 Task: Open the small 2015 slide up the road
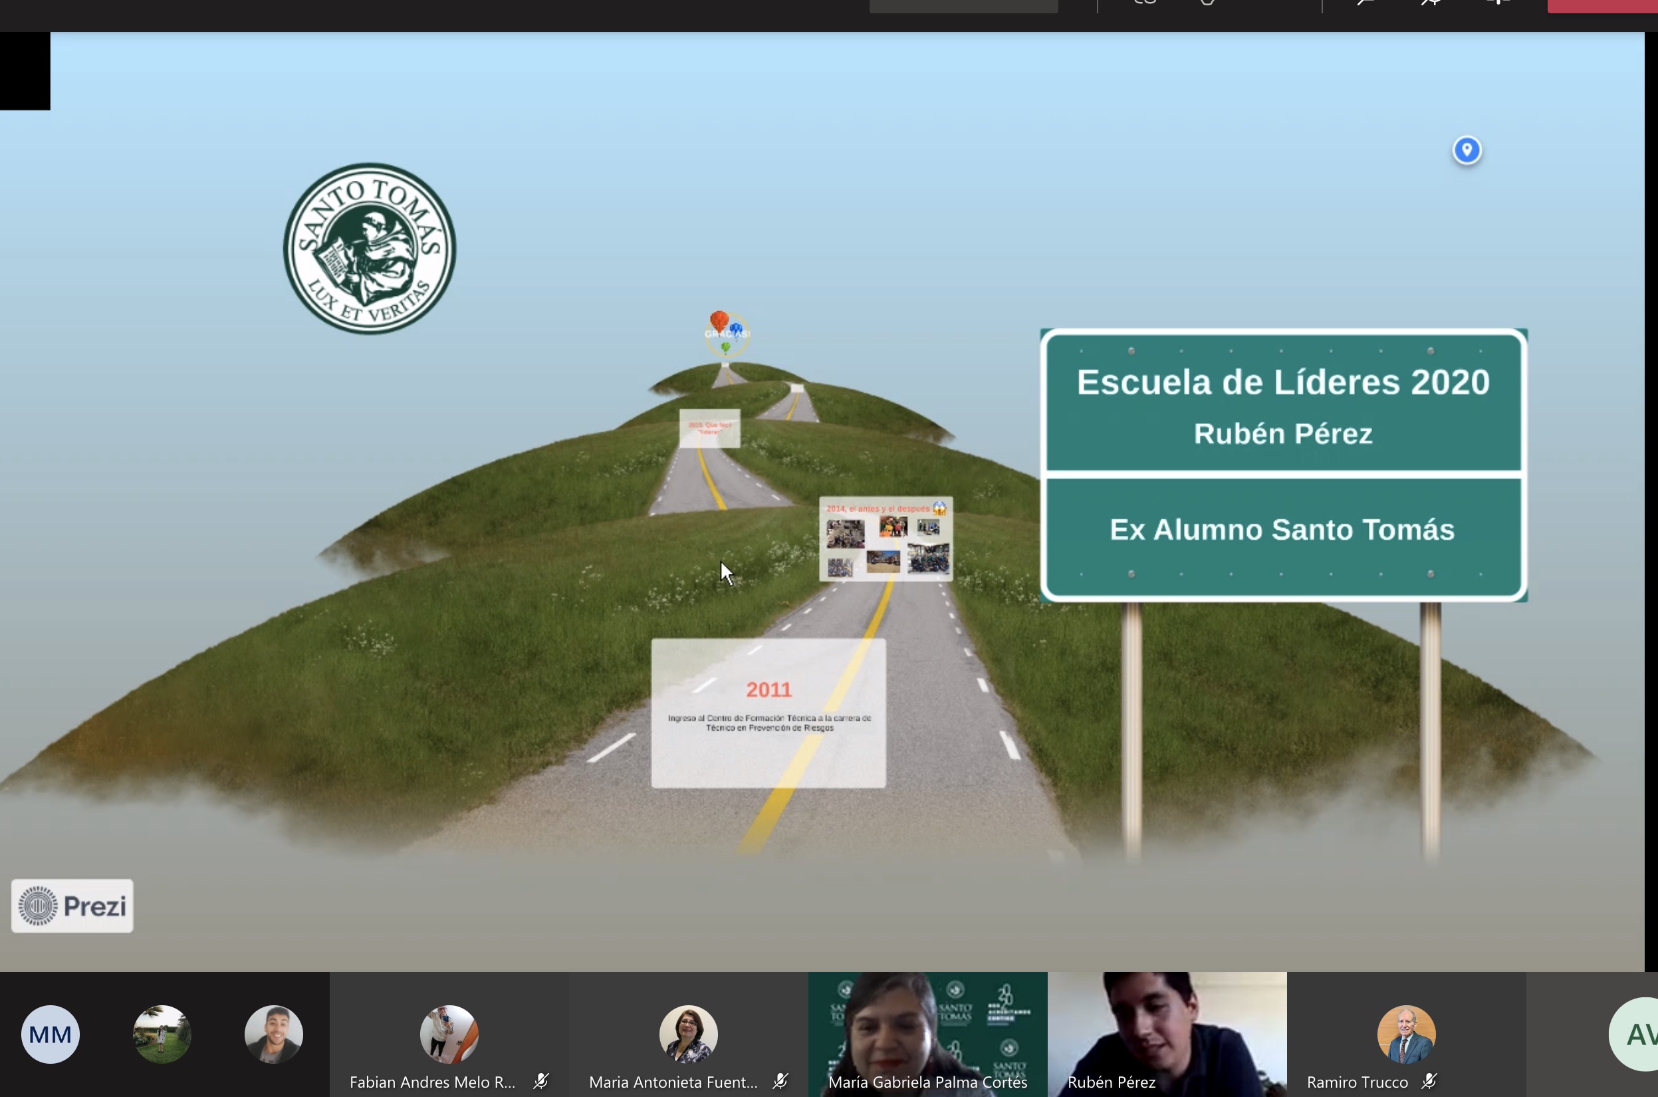pyautogui.click(x=709, y=428)
